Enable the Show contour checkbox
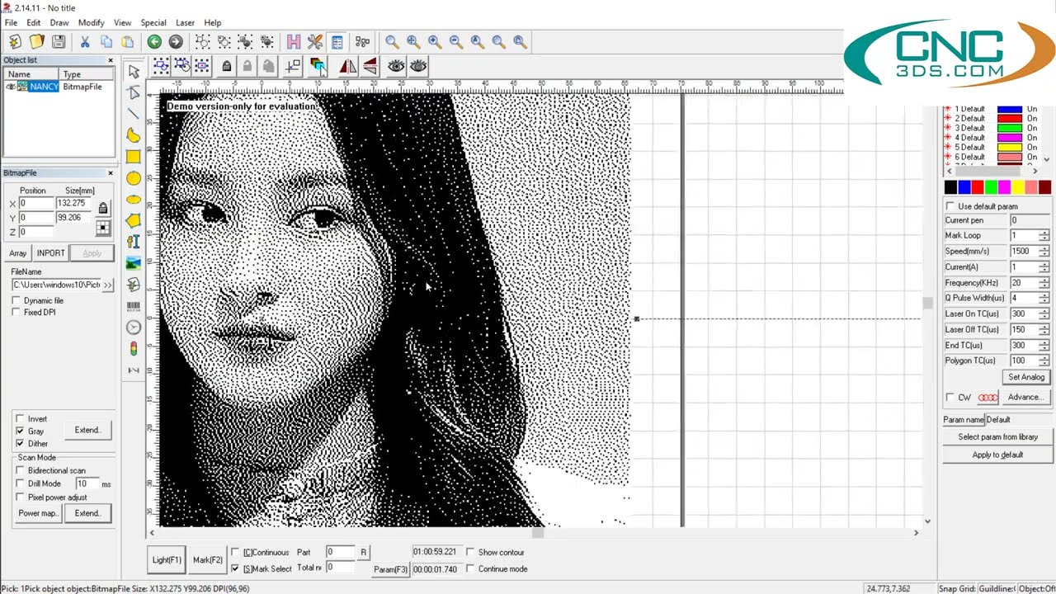This screenshot has height=594, width=1056. coord(471,553)
